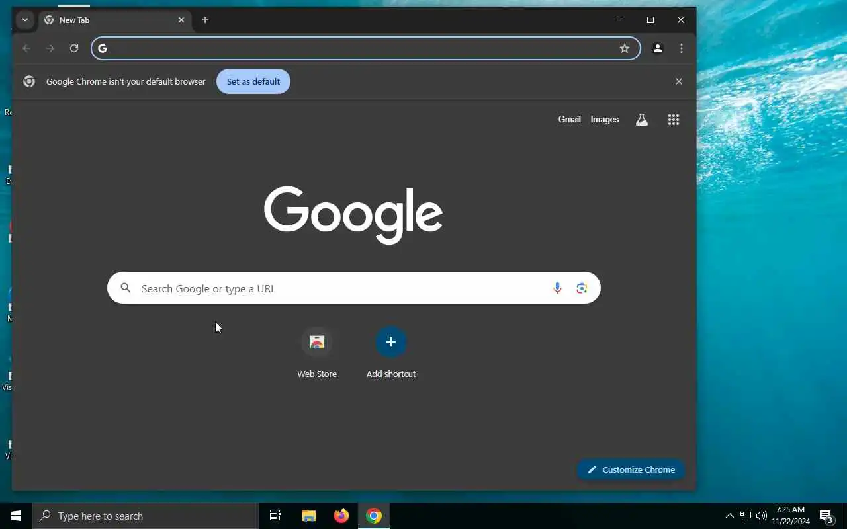Open the Images link
847x529 pixels.
[x=605, y=120]
